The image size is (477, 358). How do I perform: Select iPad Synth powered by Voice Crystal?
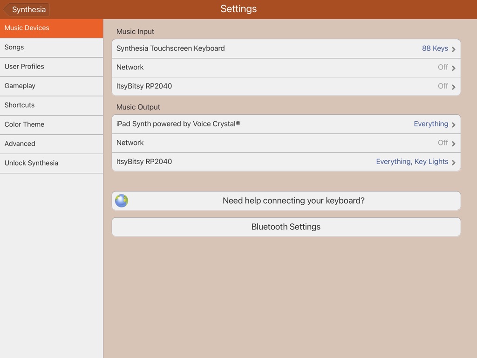click(x=286, y=124)
